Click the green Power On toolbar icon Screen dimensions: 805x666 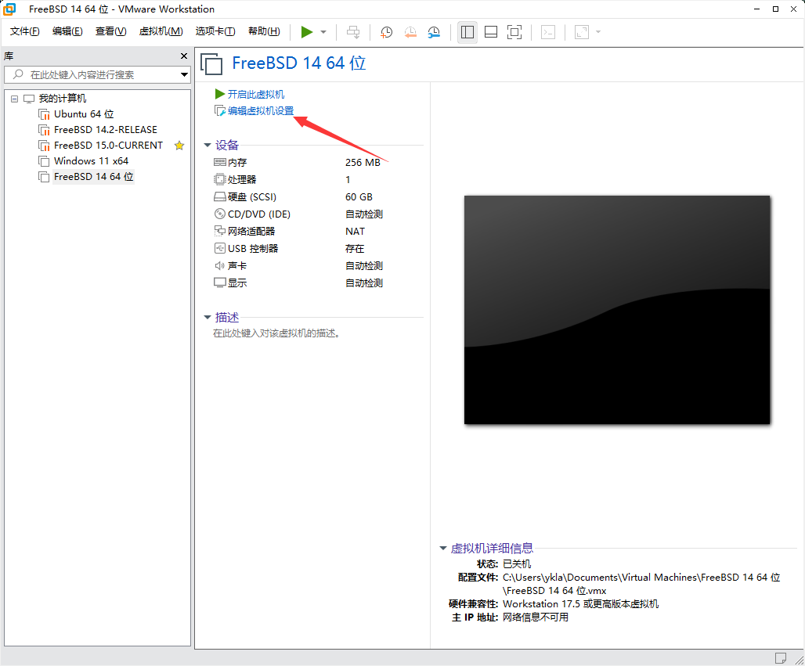point(307,32)
